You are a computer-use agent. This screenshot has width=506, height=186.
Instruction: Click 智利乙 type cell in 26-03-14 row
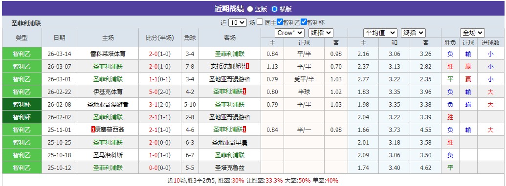point(22,54)
